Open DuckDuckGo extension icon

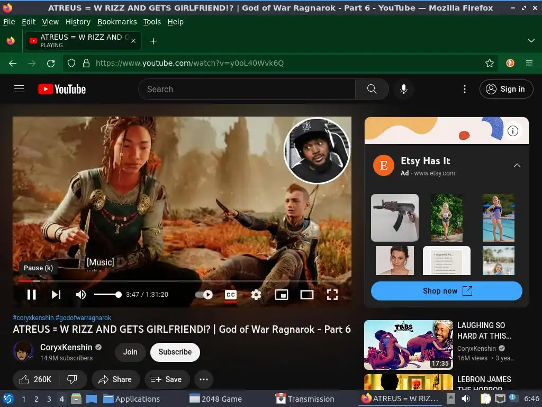[510, 63]
